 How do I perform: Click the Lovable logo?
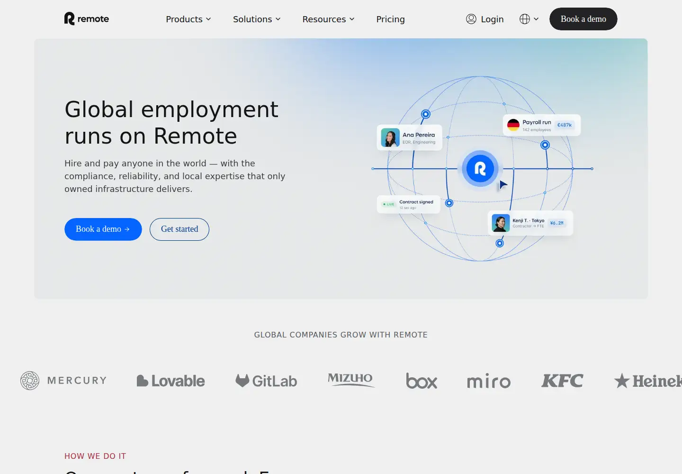click(x=170, y=381)
